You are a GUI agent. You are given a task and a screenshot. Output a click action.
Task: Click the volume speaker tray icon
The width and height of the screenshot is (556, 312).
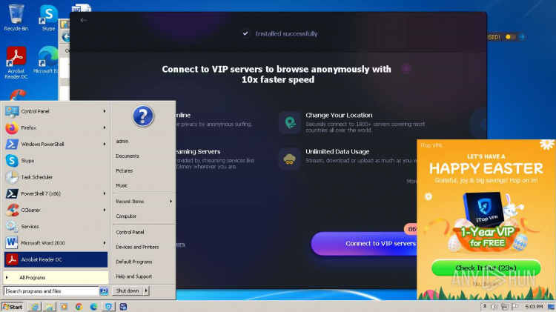[x=494, y=307]
